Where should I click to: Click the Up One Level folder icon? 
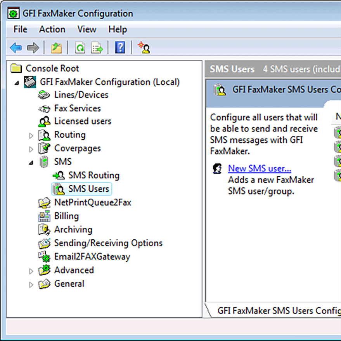click(56, 47)
